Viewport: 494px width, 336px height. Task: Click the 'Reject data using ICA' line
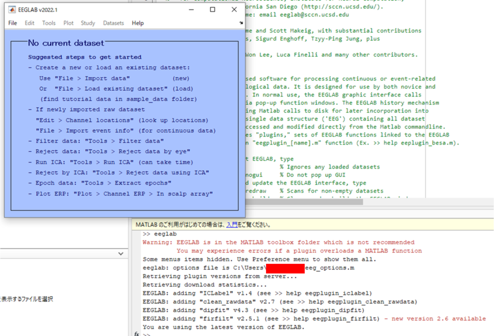pyautogui.click(x=119, y=173)
